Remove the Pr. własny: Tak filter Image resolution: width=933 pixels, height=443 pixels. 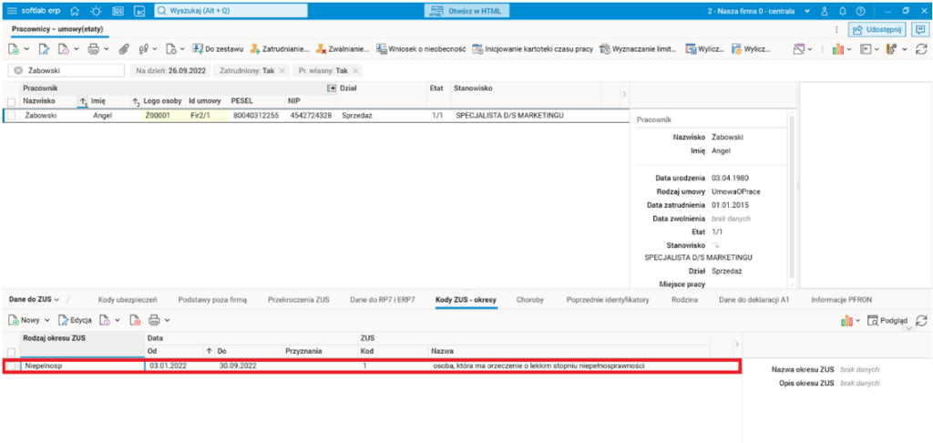(x=354, y=70)
